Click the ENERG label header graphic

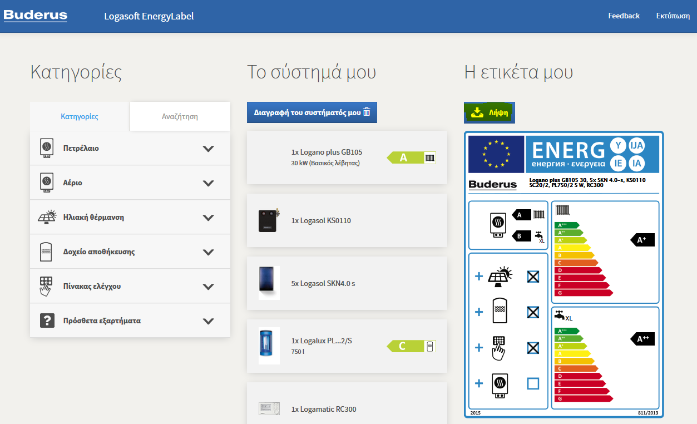point(592,154)
